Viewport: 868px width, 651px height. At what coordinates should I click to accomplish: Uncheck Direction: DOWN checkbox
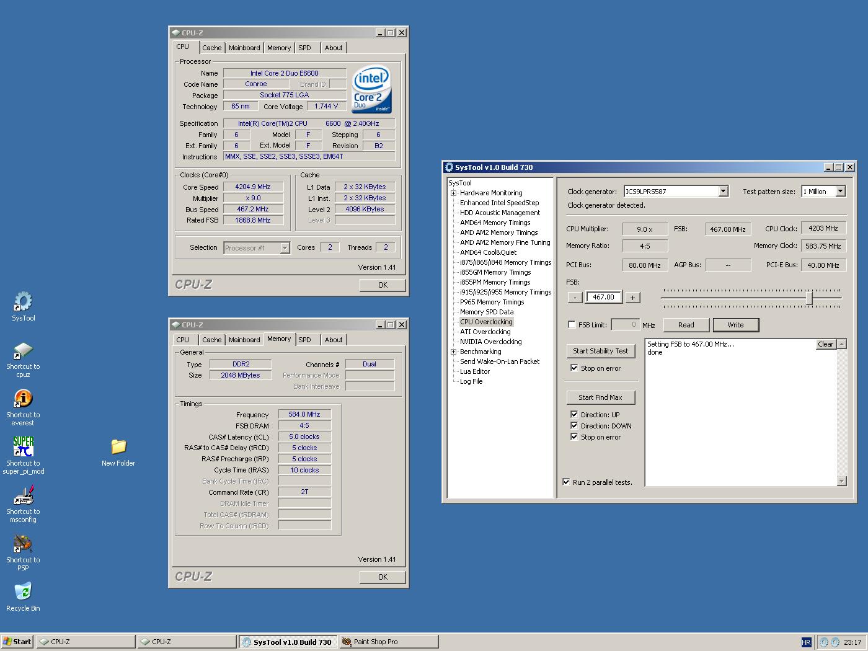click(x=574, y=425)
